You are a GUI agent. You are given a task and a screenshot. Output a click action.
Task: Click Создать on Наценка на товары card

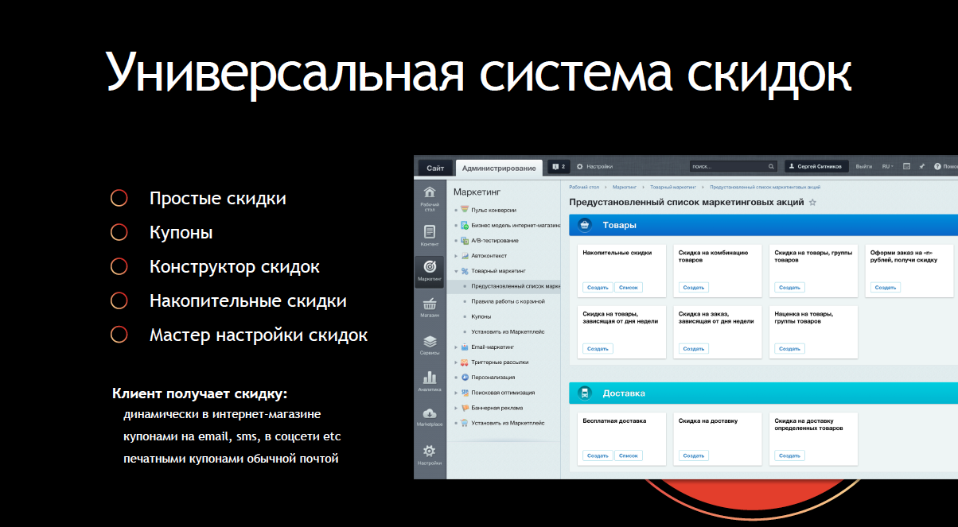tap(789, 348)
